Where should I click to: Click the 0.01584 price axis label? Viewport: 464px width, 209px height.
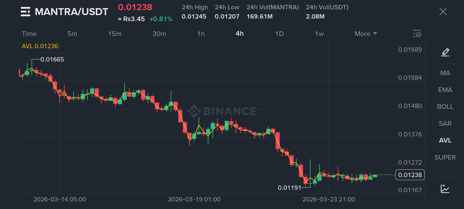pos(410,78)
